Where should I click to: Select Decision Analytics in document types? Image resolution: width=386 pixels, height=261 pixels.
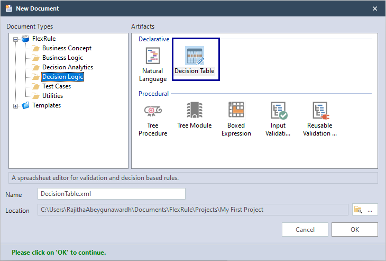click(68, 67)
